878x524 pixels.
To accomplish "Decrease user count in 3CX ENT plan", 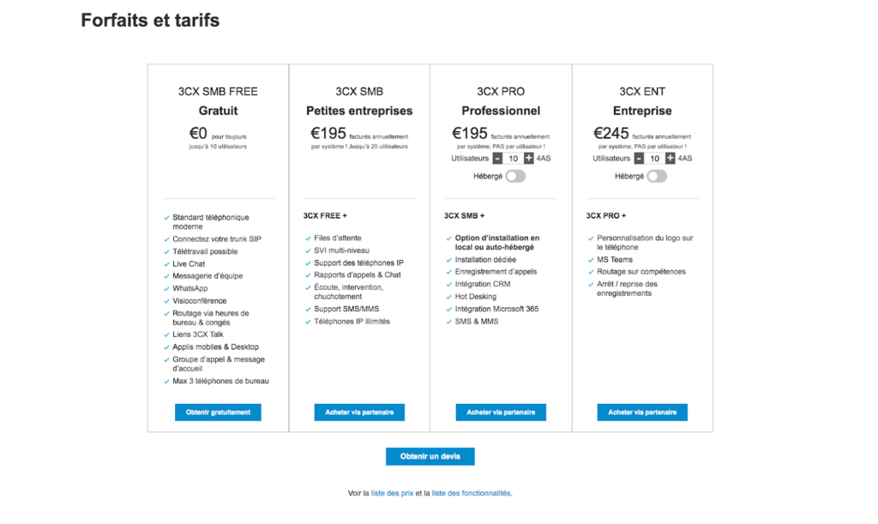I will point(639,159).
